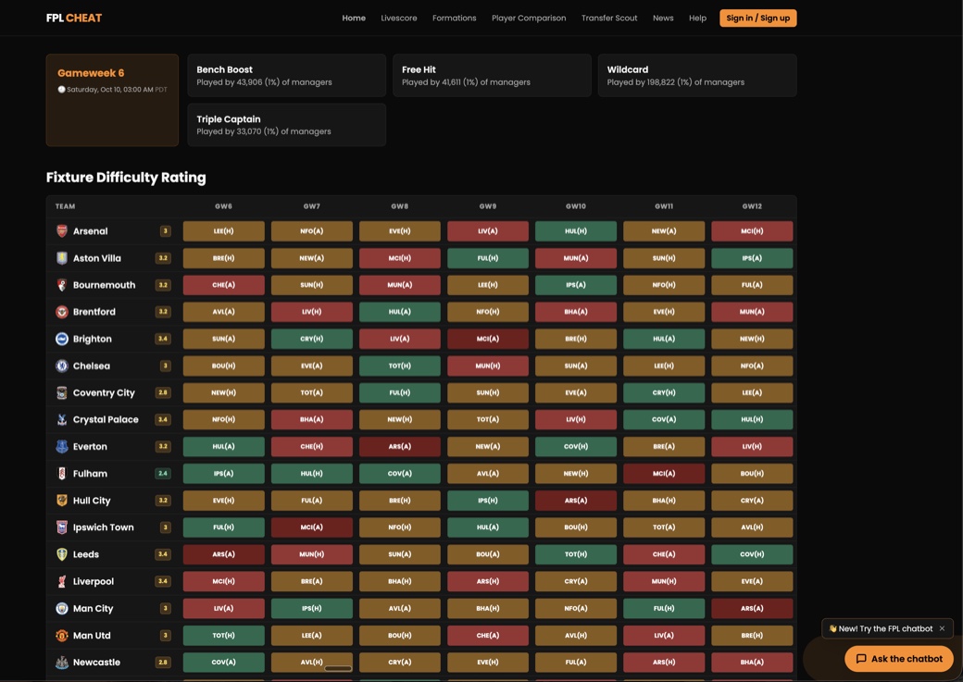Click Fulham's GW11 MCI(A) fixture cell
Viewport: 963px width, 682px height.
click(664, 473)
